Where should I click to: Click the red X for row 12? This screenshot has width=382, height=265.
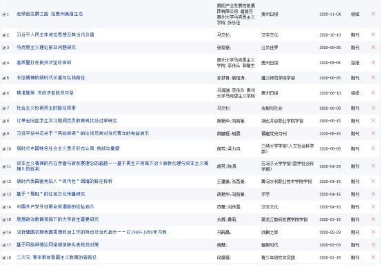tap(373, 181)
